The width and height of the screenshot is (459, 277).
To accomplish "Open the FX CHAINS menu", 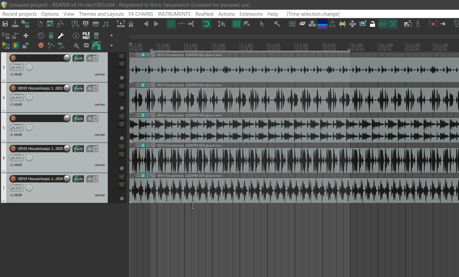I will 141,14.
